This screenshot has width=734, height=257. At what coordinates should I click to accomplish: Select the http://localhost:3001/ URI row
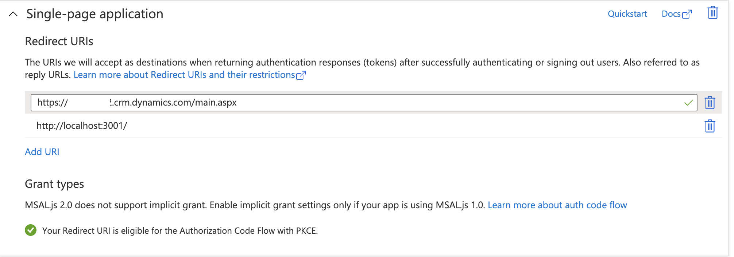[x=82, y=126]
